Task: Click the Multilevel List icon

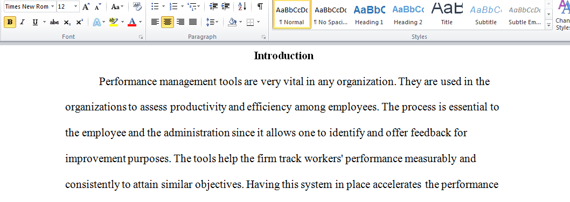Action: tap(192, 6)
